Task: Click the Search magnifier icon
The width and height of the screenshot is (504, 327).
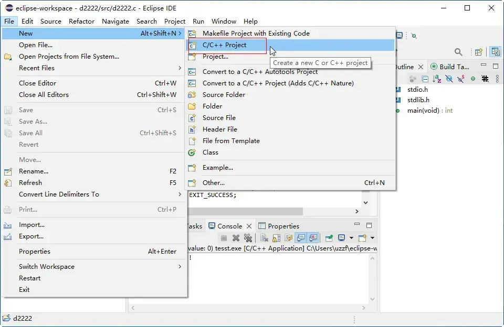Action: click(x=458, y=52)
